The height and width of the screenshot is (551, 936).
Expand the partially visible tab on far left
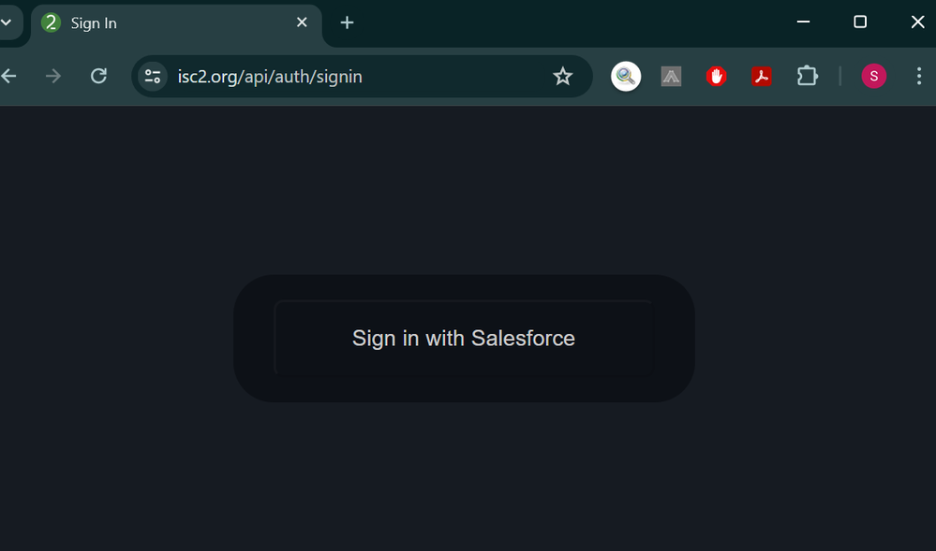(x=6, y=22)
